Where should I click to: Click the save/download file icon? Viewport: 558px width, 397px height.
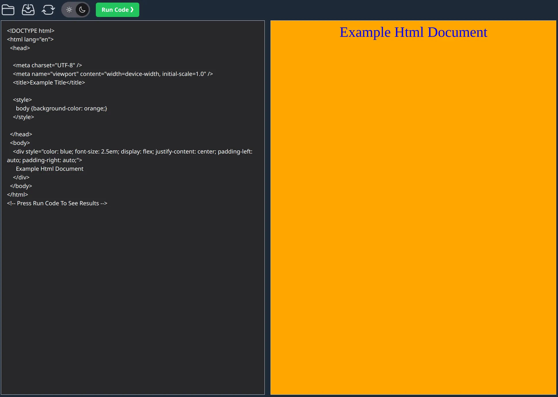pyautogui.click(x=28, y=9)
